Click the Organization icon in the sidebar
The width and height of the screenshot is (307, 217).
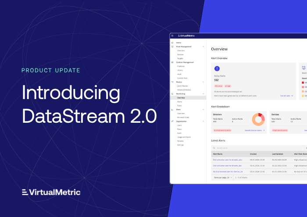[x=172, y=121]
